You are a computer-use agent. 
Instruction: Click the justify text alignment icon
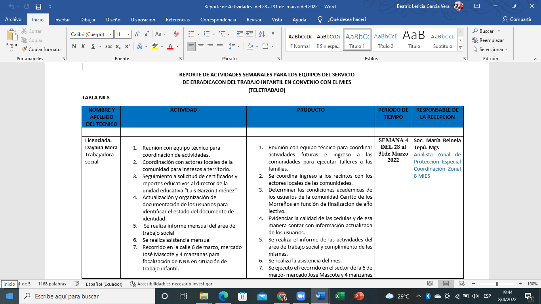220,46
